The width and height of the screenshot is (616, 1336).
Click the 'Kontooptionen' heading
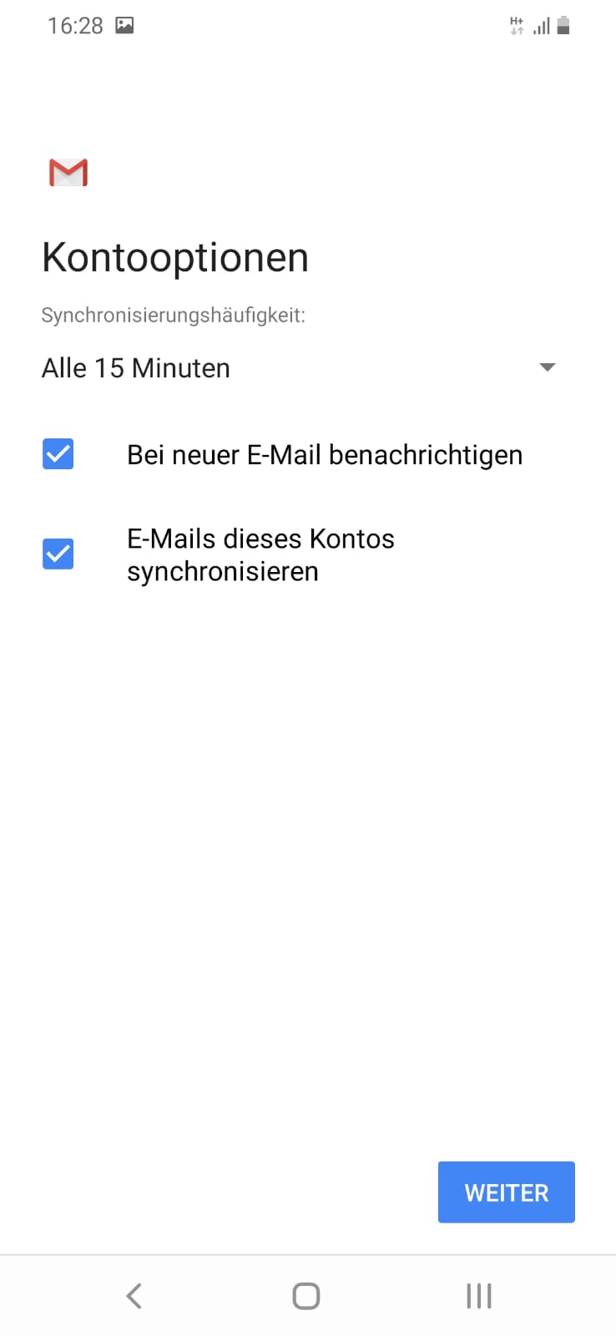(175, 257)
